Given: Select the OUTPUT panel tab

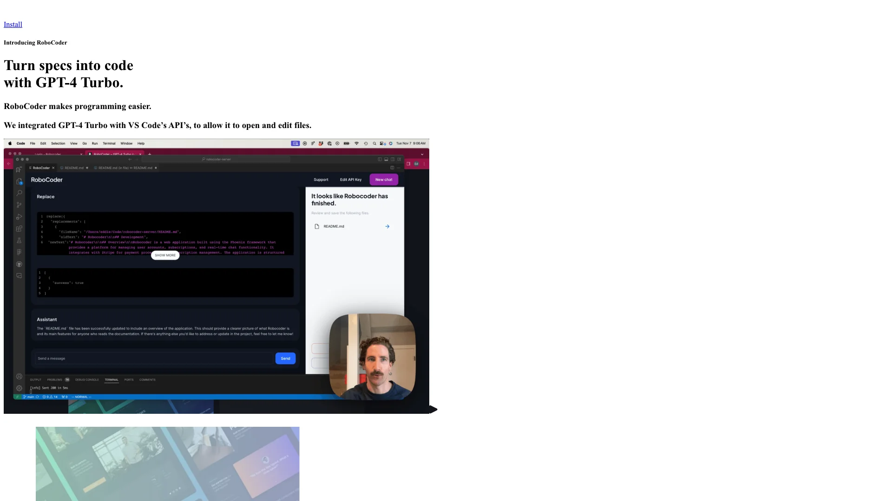Looking at the screenshot, I should [x=36, y=379].
